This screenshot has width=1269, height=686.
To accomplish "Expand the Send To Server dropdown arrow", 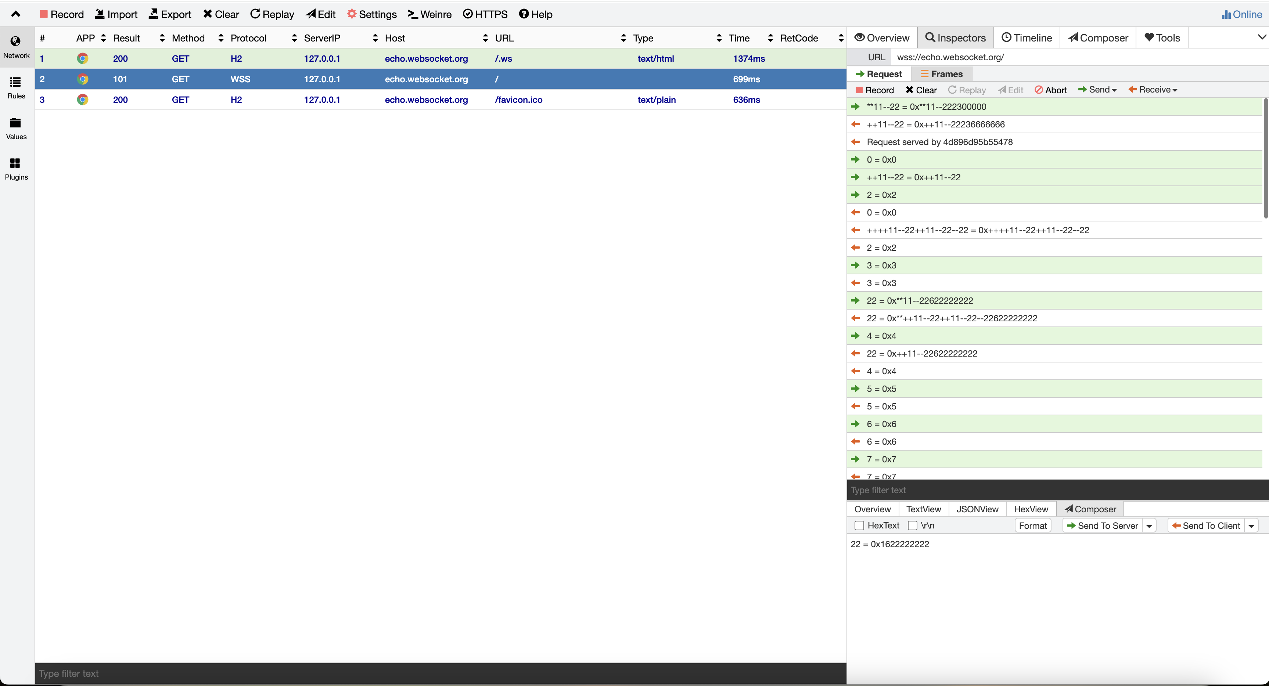I will pyautogui.click(x=1149, y=526).
